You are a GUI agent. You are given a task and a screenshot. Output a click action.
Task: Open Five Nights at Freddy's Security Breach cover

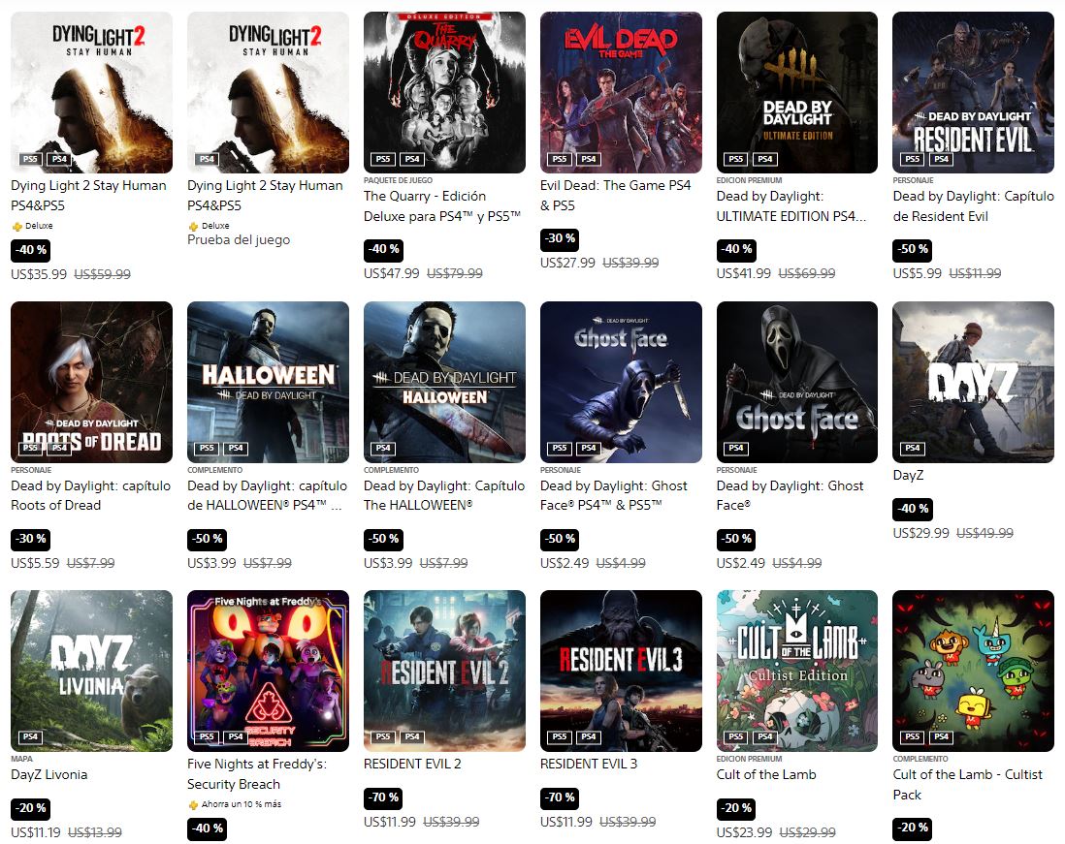tap(268, 671)
